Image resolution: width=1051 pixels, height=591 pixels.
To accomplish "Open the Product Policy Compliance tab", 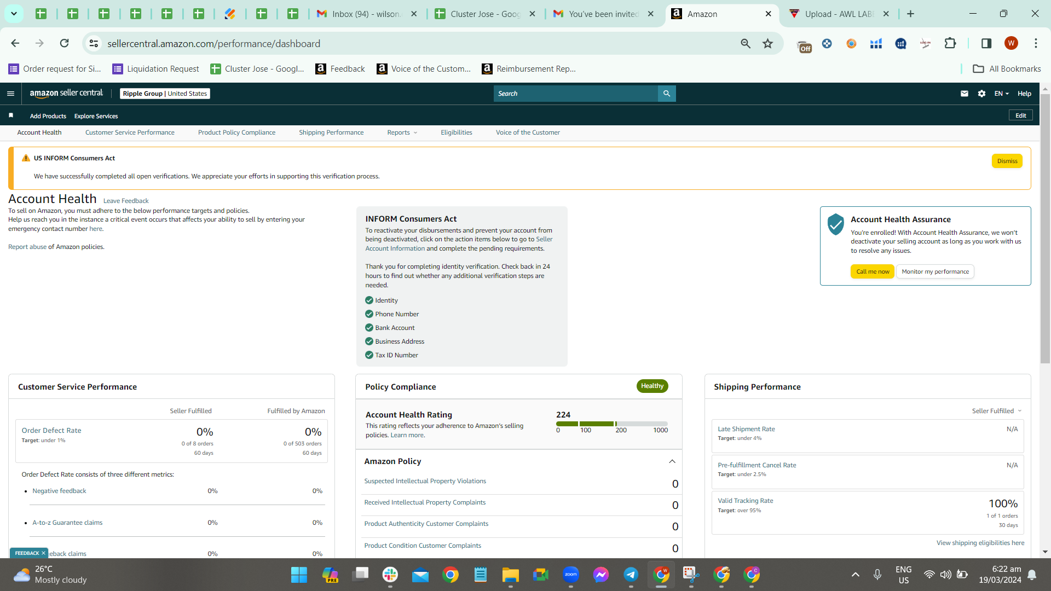I will (236, 132).
